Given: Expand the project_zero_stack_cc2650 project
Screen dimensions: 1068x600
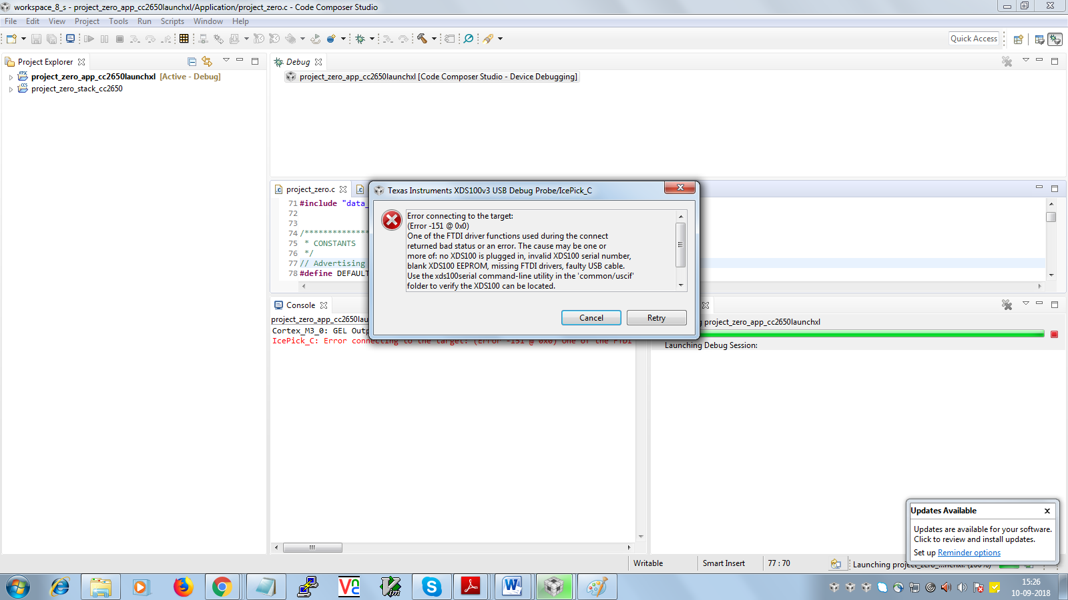Looking at the screenshot, I should pyautogui.click(x=11, y=89).
